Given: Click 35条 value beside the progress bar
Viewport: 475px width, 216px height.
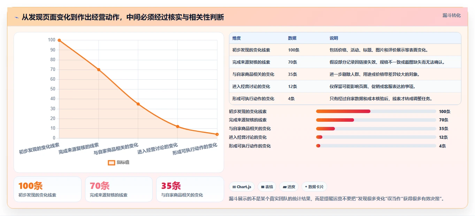Looking at the screenshot, I should (x=444, y=129).
